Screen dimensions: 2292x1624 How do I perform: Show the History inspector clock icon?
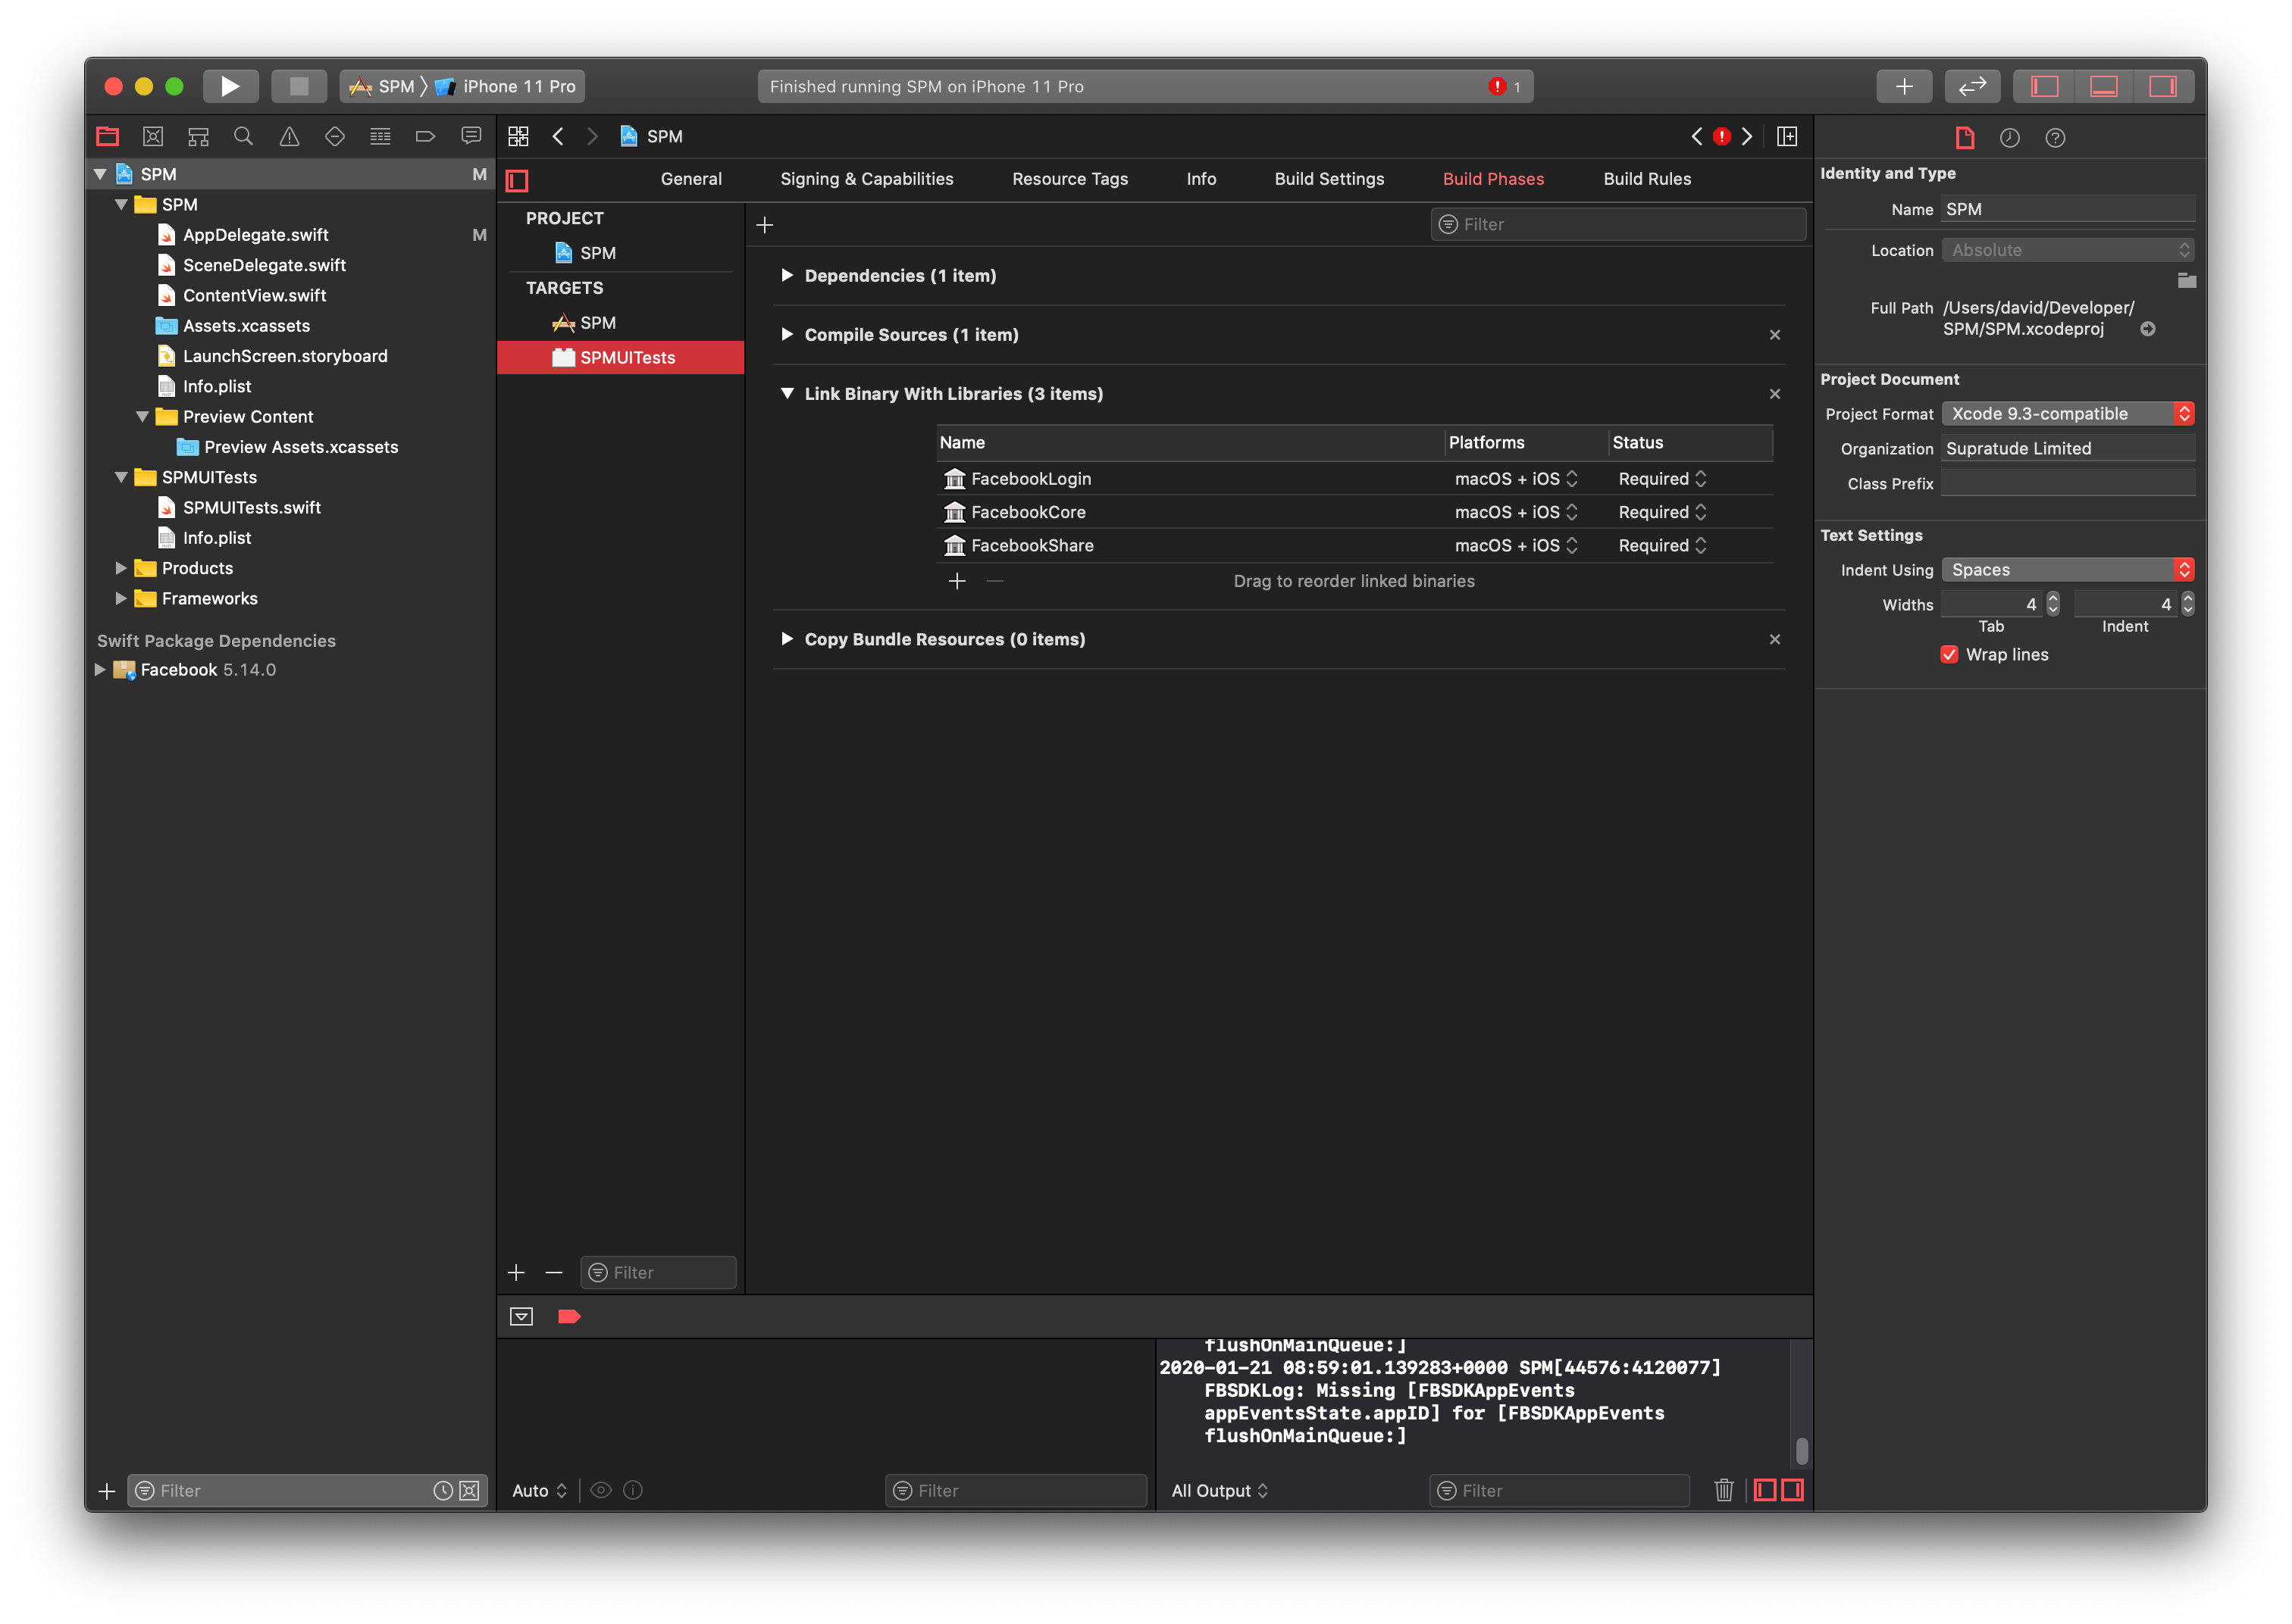(x=2010, y=138)
